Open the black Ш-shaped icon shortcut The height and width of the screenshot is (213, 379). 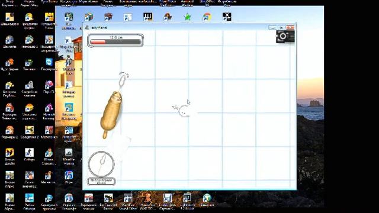pyautogui.click(x=147, y=17)
